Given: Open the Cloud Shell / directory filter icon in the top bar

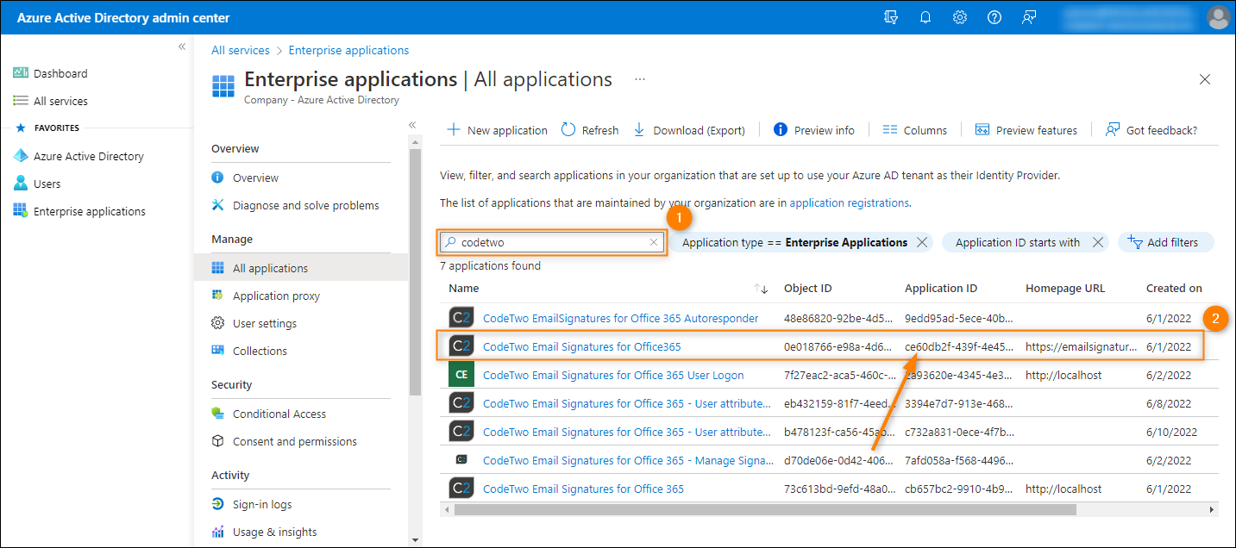Looking at the screenshot, I should (x=892, y=17).
